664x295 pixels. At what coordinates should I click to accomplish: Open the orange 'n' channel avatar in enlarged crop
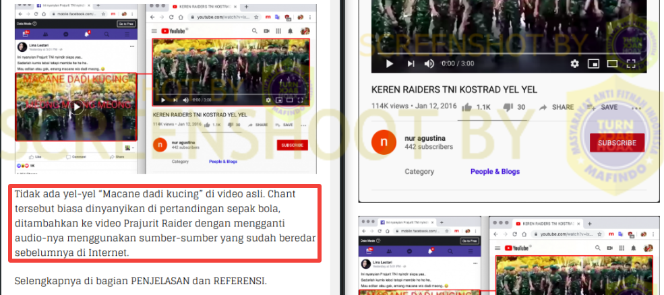[x=384, y=142]
